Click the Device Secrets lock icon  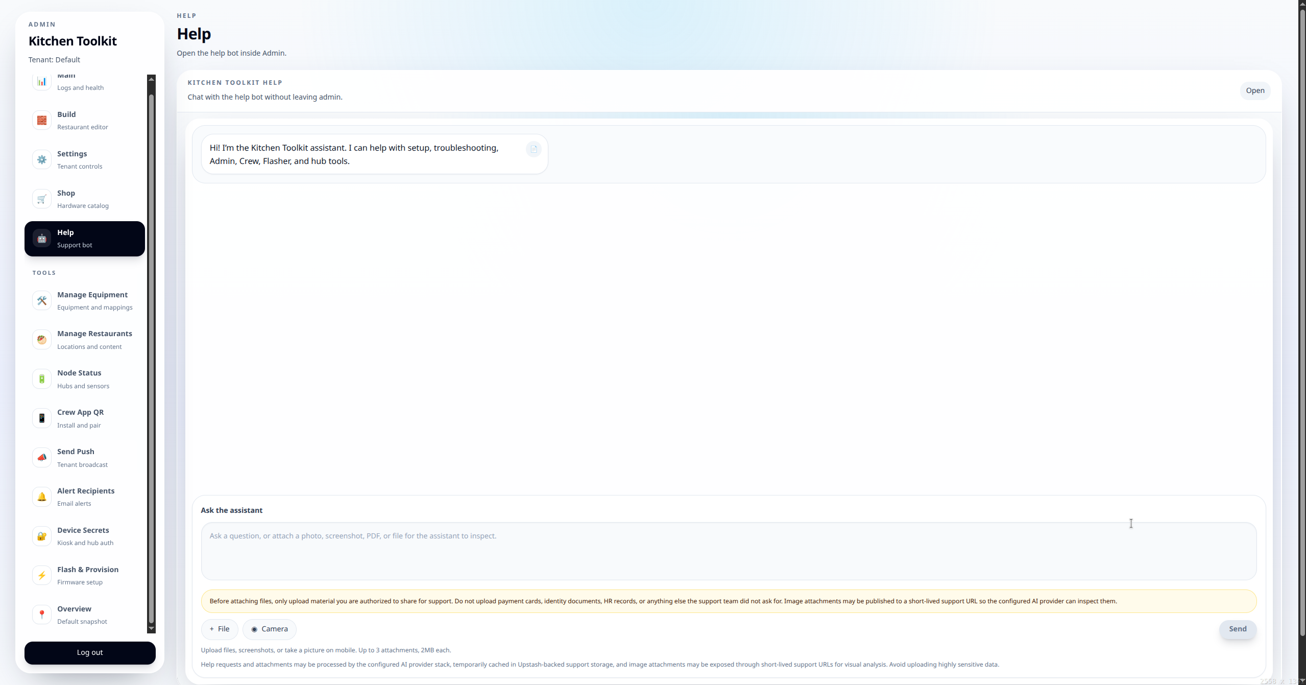pos(42,536)
